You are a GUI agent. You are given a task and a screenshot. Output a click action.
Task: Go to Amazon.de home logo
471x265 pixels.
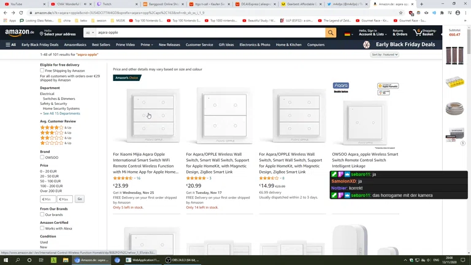(x=20, y=33)
